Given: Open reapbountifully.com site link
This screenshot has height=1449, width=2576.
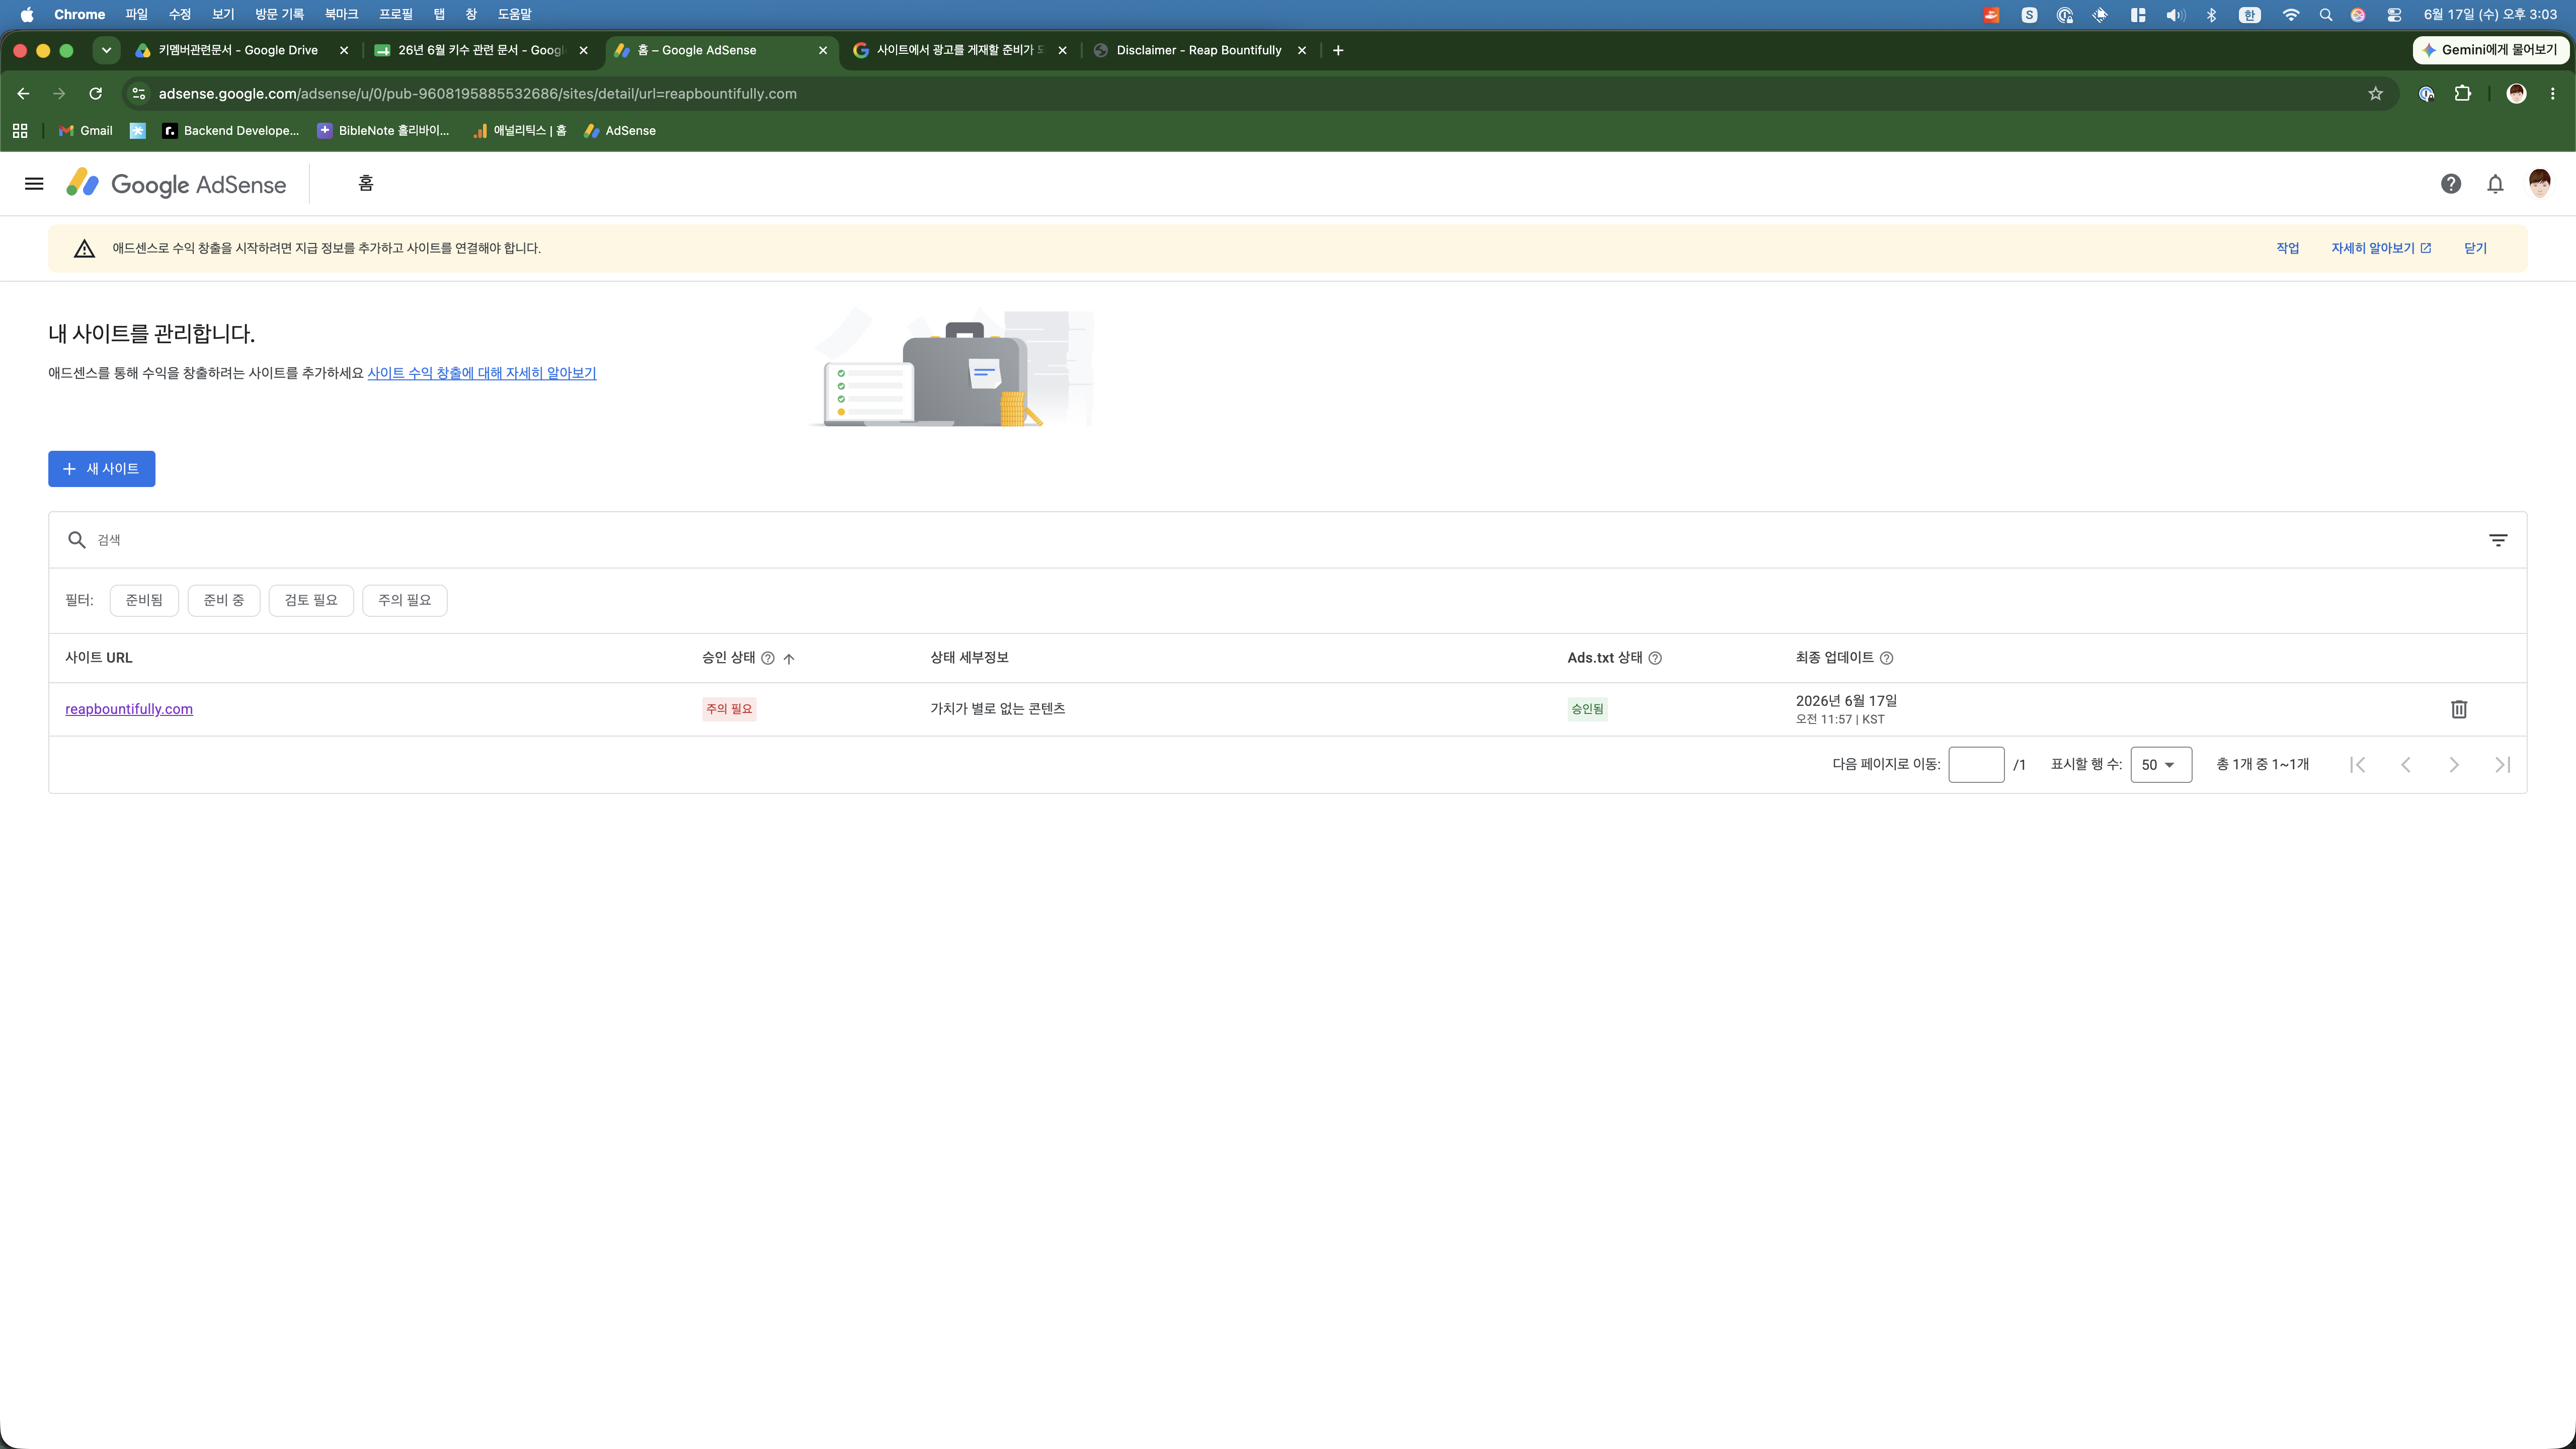Looking at the screenshot, I should click(x=129, y=709).
